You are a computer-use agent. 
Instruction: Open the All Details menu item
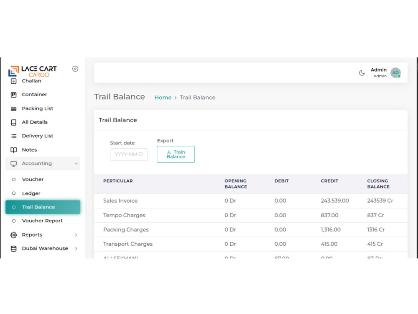[35, 122]
